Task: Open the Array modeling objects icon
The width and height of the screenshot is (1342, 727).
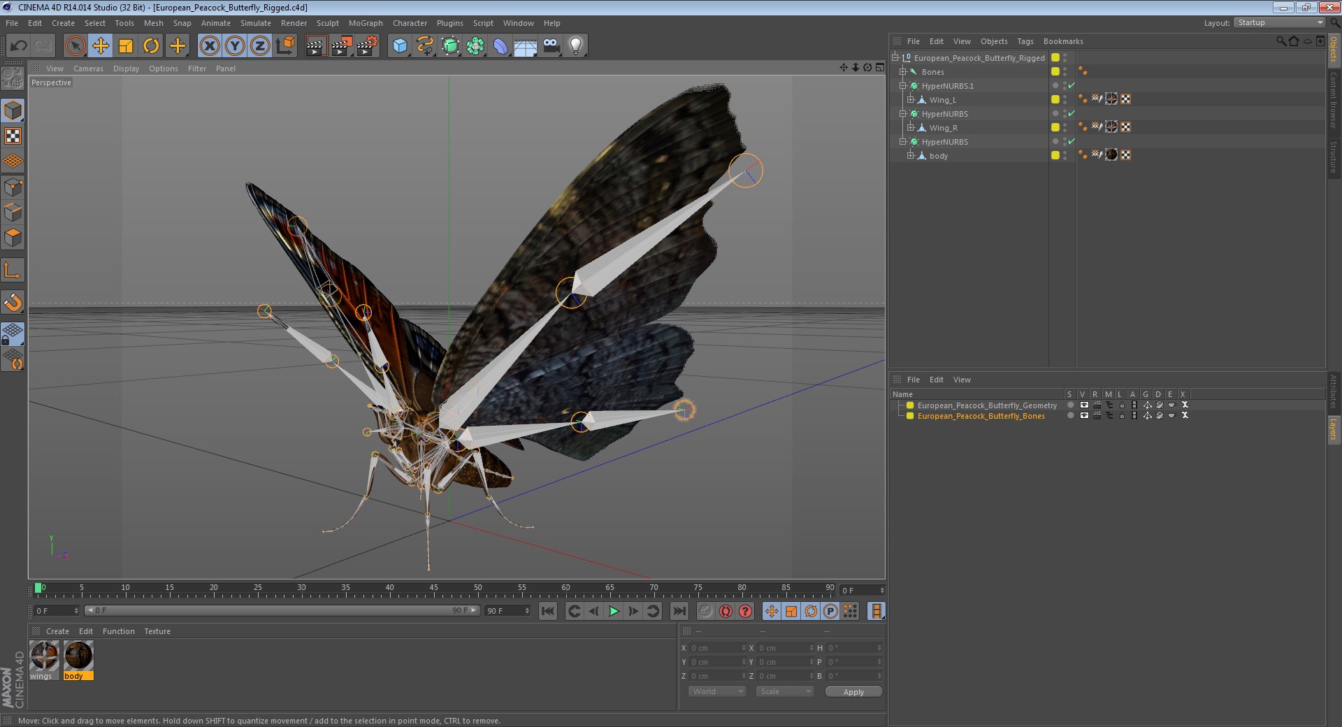Action: [x=476, y=46]
